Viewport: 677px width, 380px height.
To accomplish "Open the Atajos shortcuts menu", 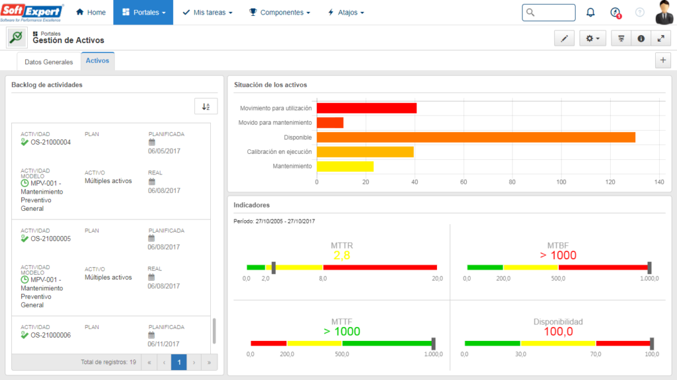I will [345, 12].
